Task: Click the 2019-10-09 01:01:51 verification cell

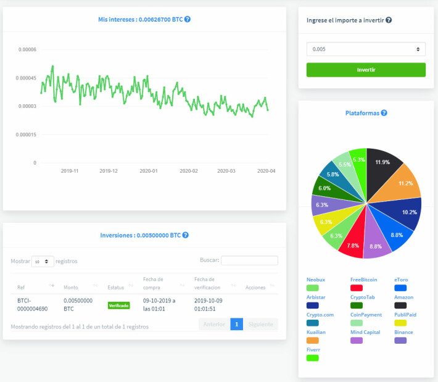Action: [x=209, y=305]
